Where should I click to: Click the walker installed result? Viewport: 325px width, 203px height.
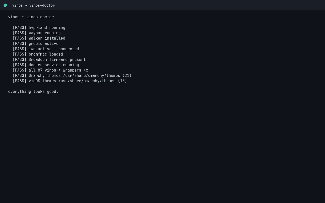click(x=39, y=38)
